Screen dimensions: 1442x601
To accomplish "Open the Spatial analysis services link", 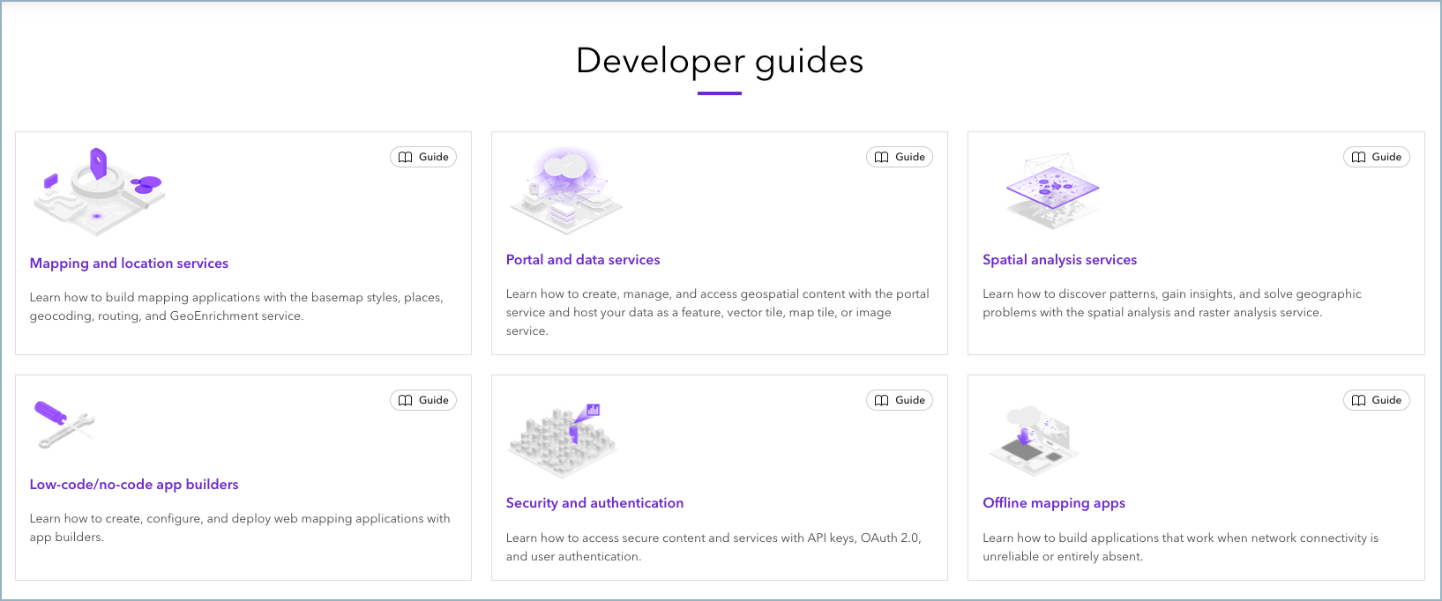I will click(x=1060, y=260).
